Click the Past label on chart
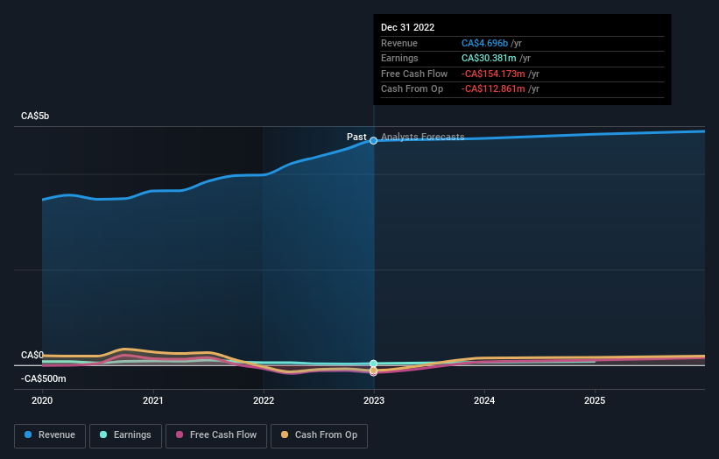Screen dimensions: 719x459 point(356,137)
